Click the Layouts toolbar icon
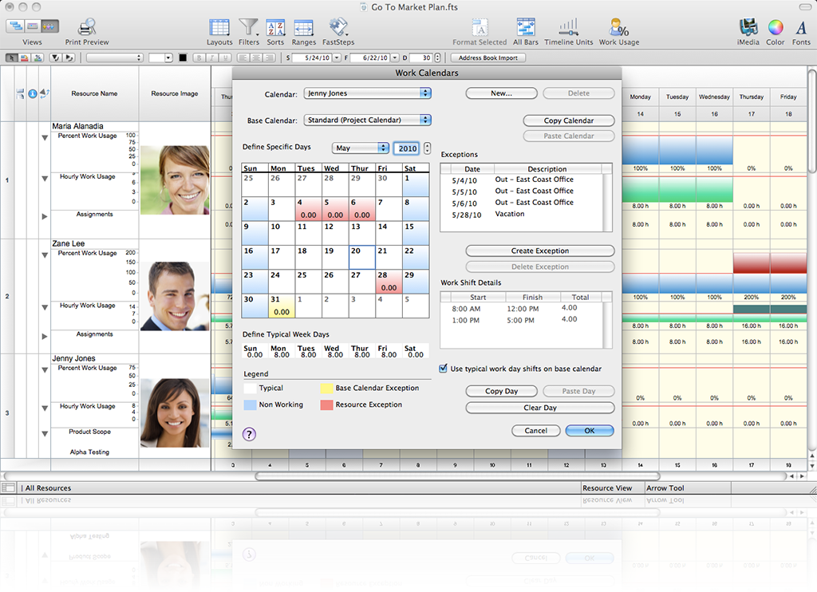The image size is (817, 592). 219,27
